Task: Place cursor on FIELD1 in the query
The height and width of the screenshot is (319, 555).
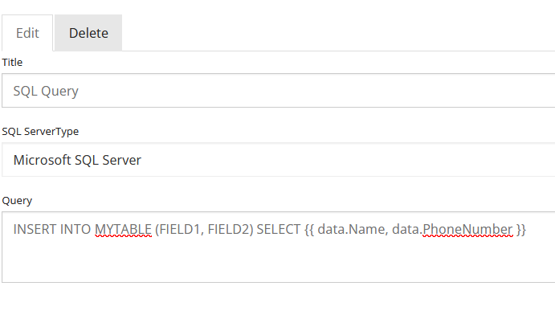Action: [180, 230]
